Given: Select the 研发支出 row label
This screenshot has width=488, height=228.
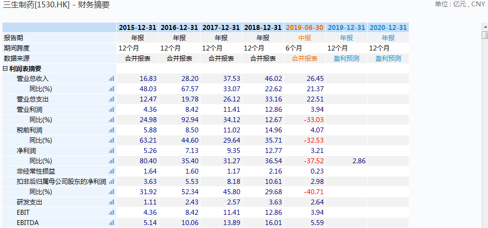Looking at the screenshot, I should 29,202.
